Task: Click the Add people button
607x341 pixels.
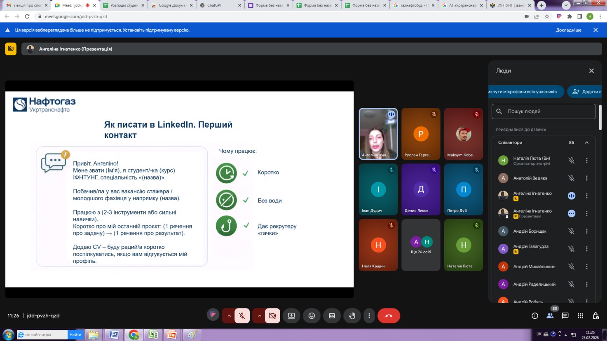Action: click(x=585, y=91)
